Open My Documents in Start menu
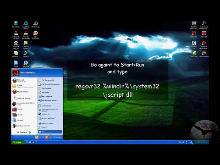 click(x=50, y=80)
